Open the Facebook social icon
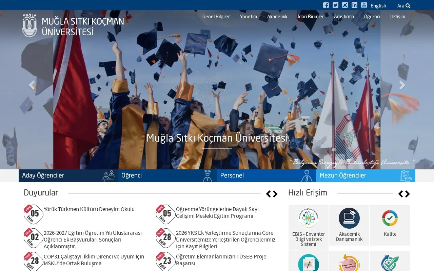The width and height of the screenshot is (434, 271). pos(326,5)
